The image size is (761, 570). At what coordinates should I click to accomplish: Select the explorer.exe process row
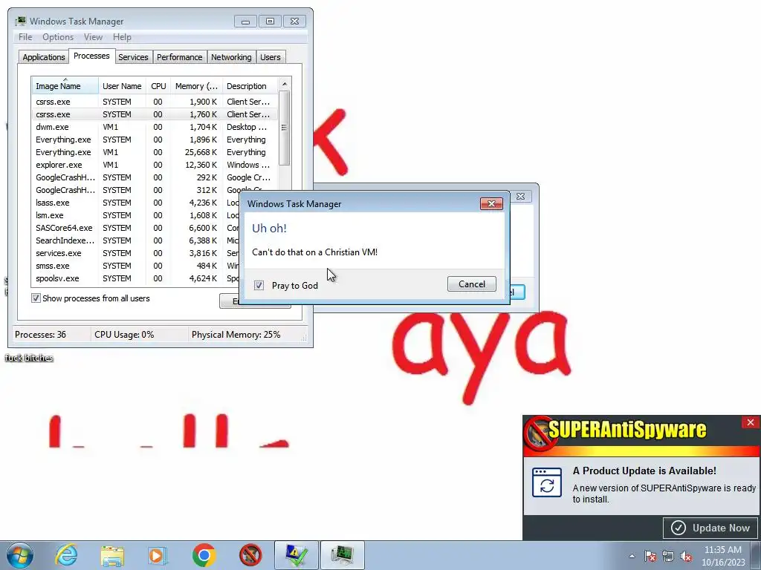pyautogui.click(x=155, y=165)
